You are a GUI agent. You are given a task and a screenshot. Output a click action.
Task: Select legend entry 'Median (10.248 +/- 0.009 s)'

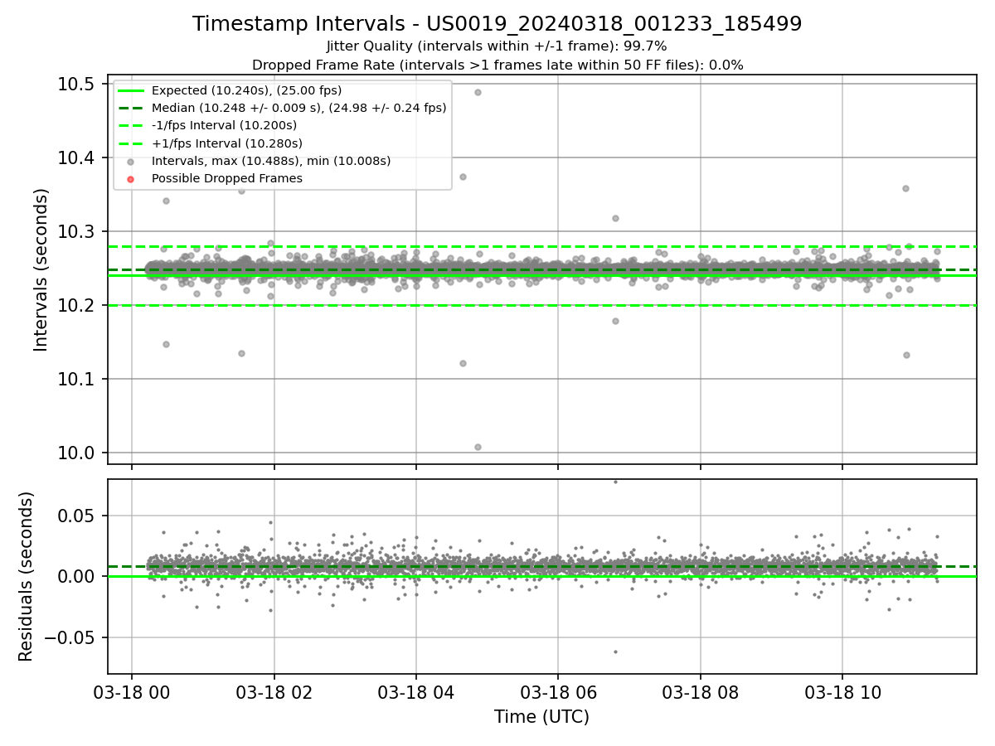[x=299, y=108]
